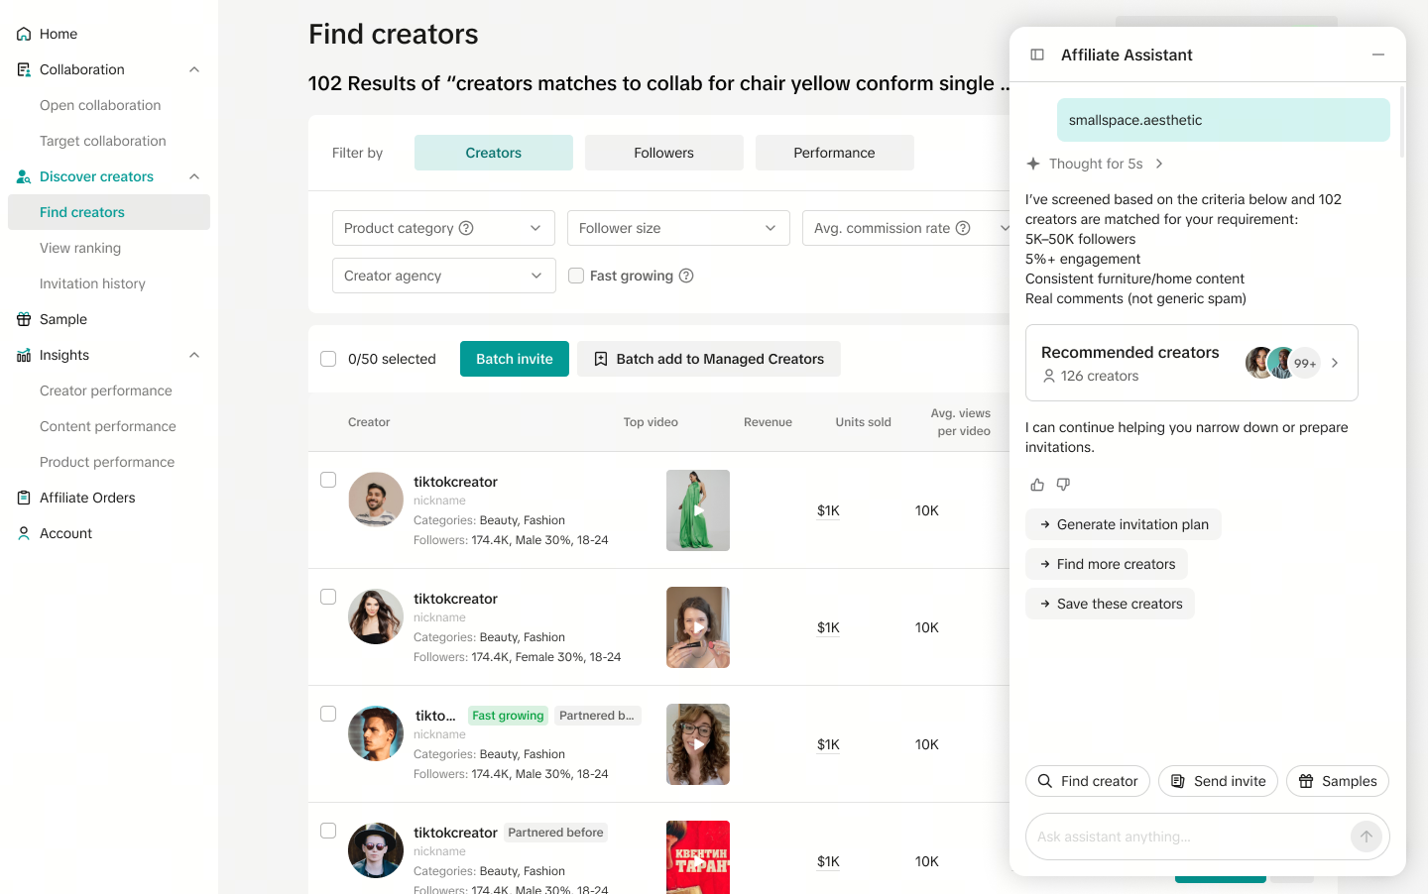The image size is (1428, 894).
Task: Click the Batch invite button
Action: click(x=515, y=359)
